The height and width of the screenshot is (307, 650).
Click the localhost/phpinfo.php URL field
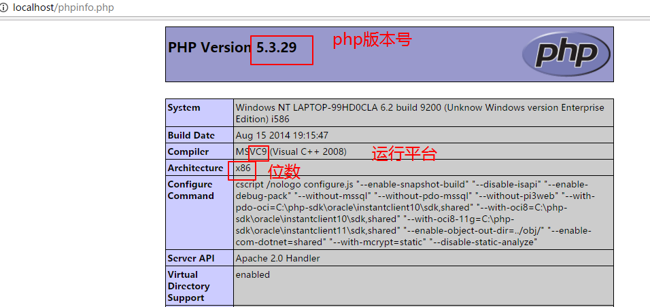tap(63, 7)
